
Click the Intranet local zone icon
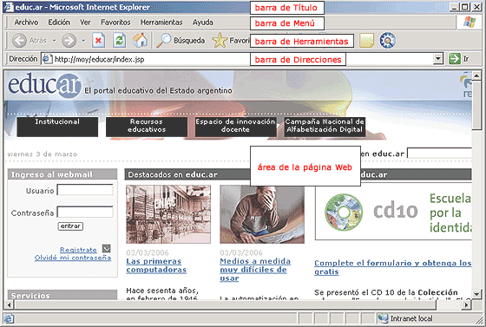click(383, 318)
